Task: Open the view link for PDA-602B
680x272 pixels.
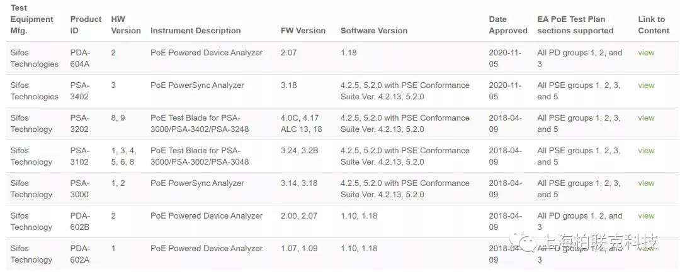Action: pos(646,216)
